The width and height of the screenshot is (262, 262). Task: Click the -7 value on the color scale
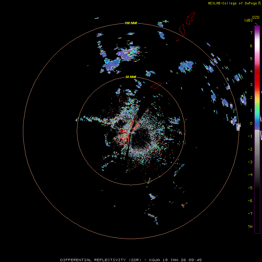click(x=250, y=214)
